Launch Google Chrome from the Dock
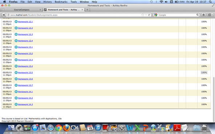 pos(58,128)
